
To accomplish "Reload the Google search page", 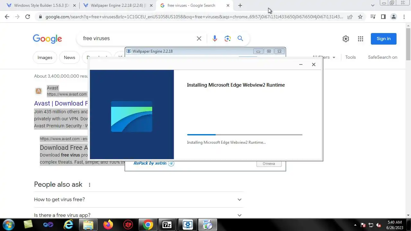I will (28, 17).
